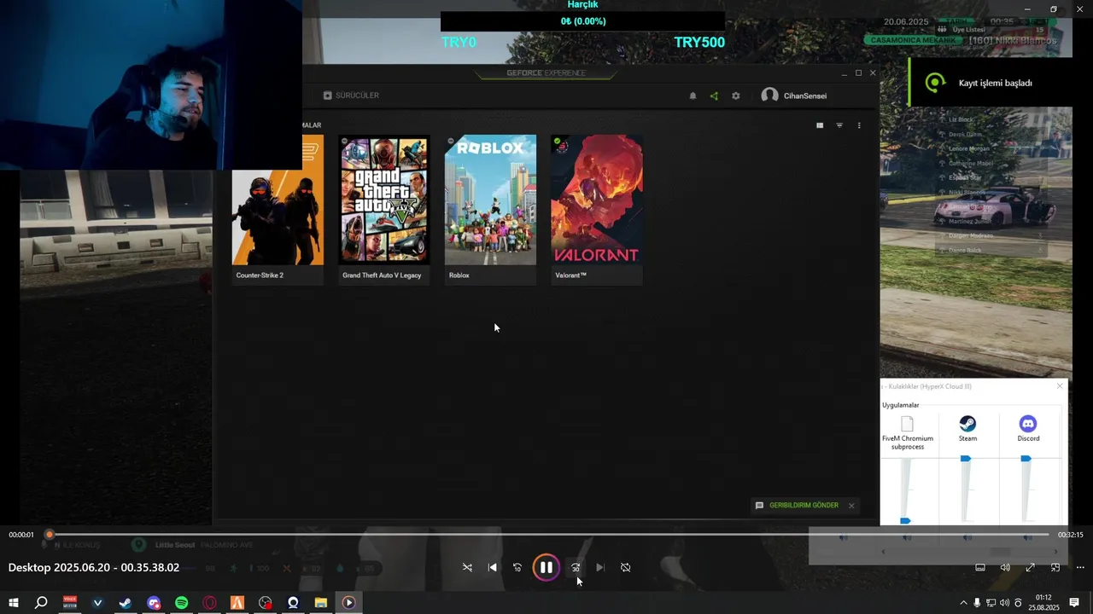Click the Kayıt işlemi başladı notification

pyautogui.click(x=990, y=83)
